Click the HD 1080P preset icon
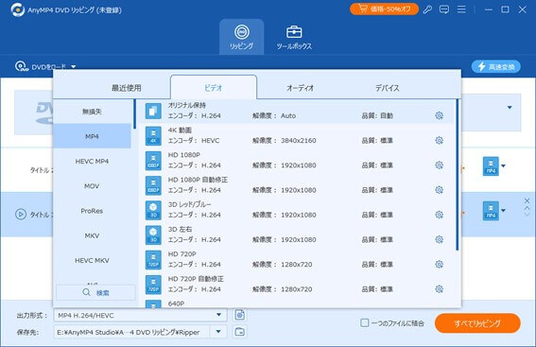The height and width of the screenshot is (347, 536). click(153, 161)
